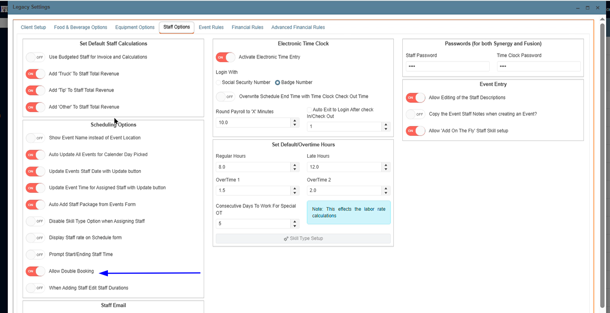Maximize the Legacy Settings window
Screen dimensions: 610x313
coord(587,7)
